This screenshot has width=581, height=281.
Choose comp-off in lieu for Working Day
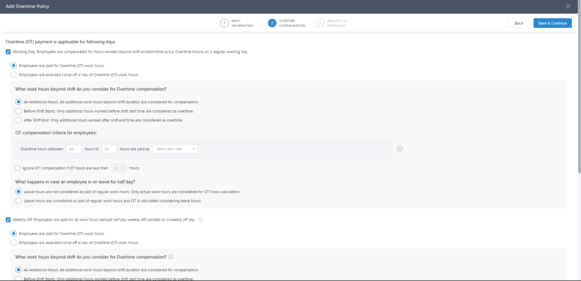point(14,75)
